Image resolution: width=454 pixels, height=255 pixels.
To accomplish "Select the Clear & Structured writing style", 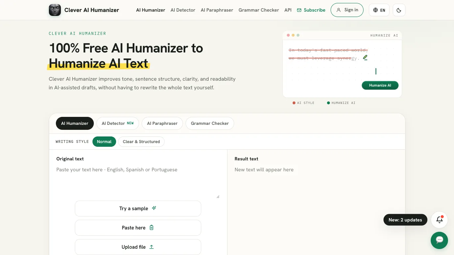I will [x=141, y=141].
